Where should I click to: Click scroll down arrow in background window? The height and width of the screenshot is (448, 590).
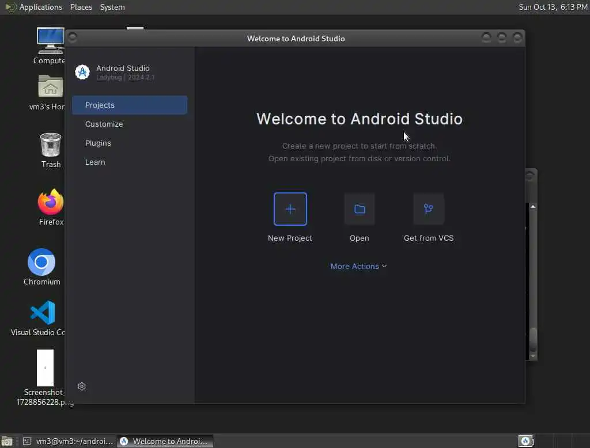[533, 356]
